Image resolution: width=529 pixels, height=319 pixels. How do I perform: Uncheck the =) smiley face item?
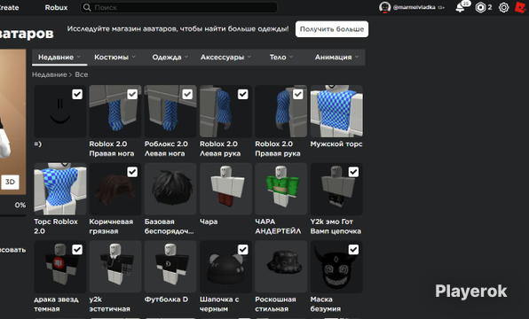[x=77, y=94]
